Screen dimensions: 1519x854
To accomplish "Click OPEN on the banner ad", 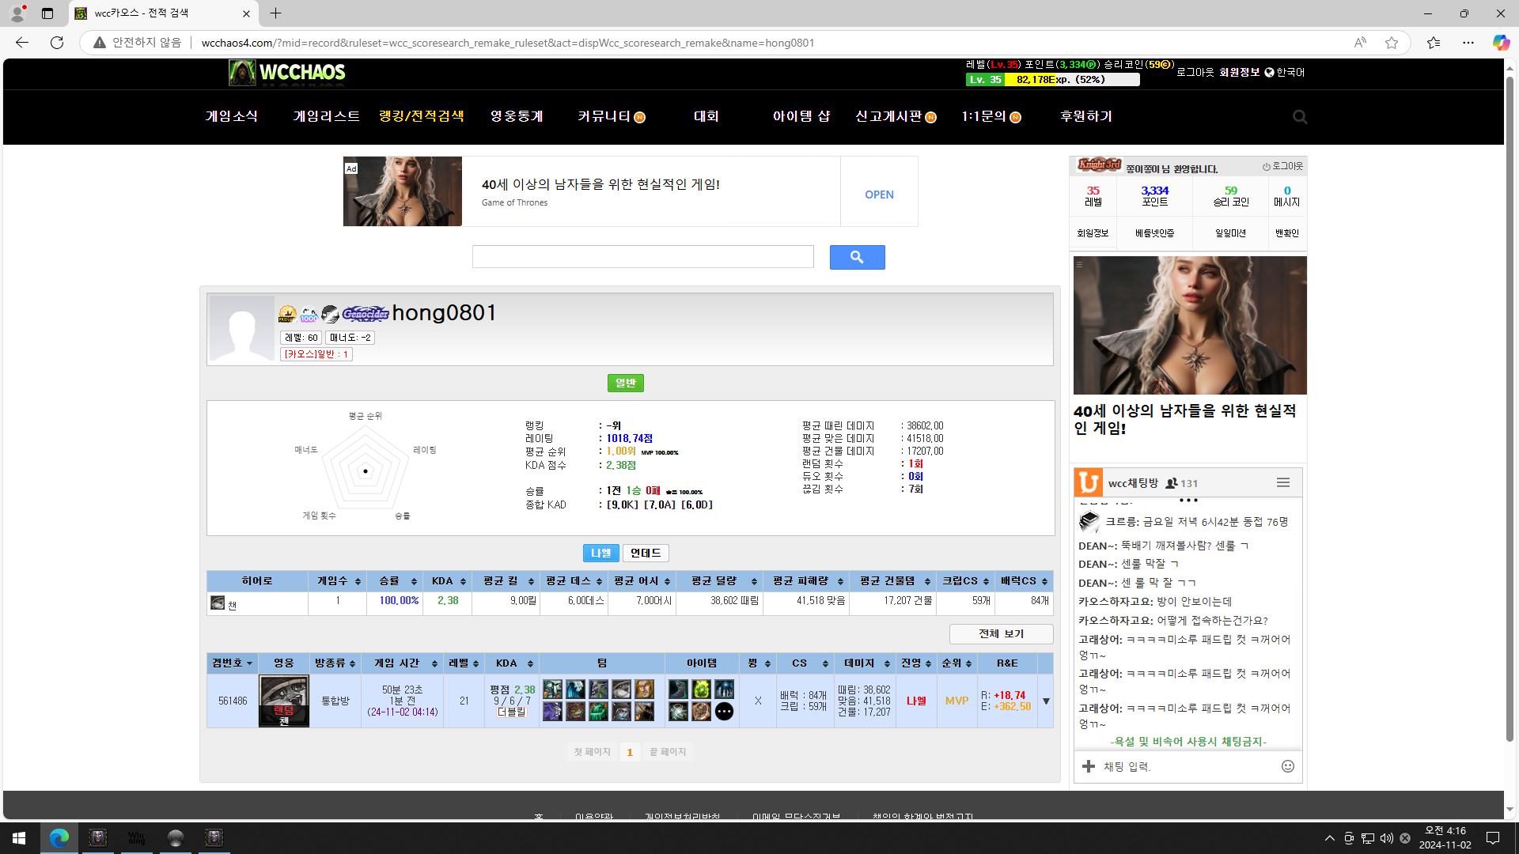I will point(879,195).
